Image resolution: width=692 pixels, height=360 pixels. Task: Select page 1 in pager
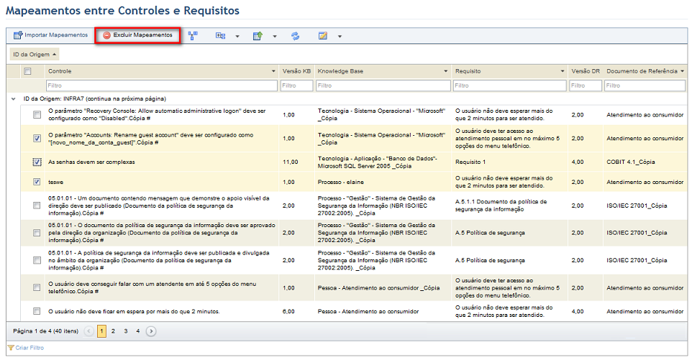click(x=101, y=331)
